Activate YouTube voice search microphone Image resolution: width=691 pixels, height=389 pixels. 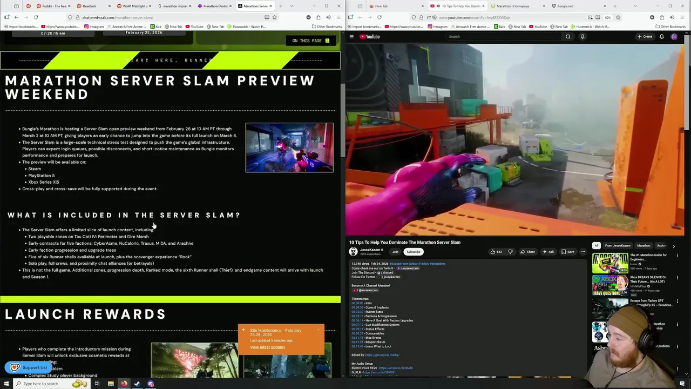pyautogui.click(x=582, y=37)
